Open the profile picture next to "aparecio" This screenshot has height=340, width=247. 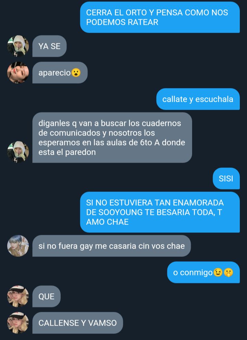pyautogui.click(x=18, y=73)
